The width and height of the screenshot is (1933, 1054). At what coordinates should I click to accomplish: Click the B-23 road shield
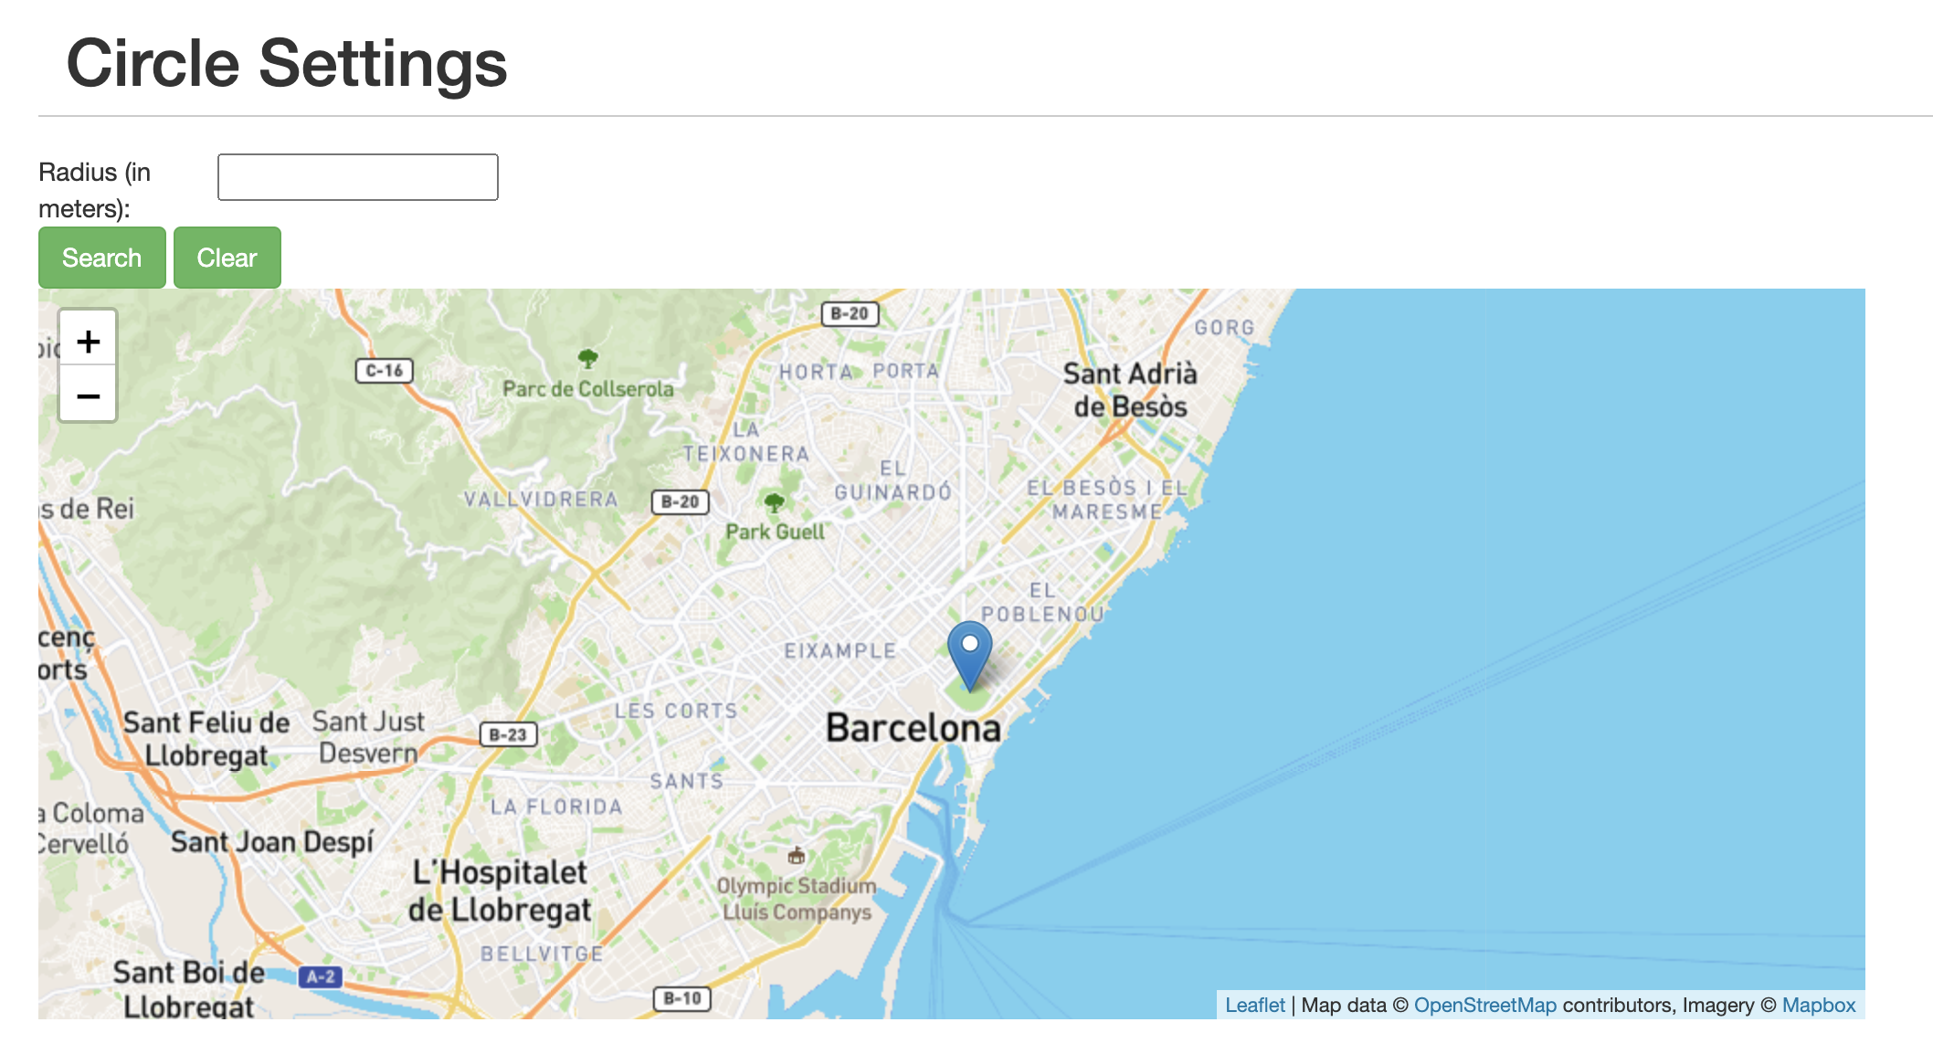[x=508, y=734]
